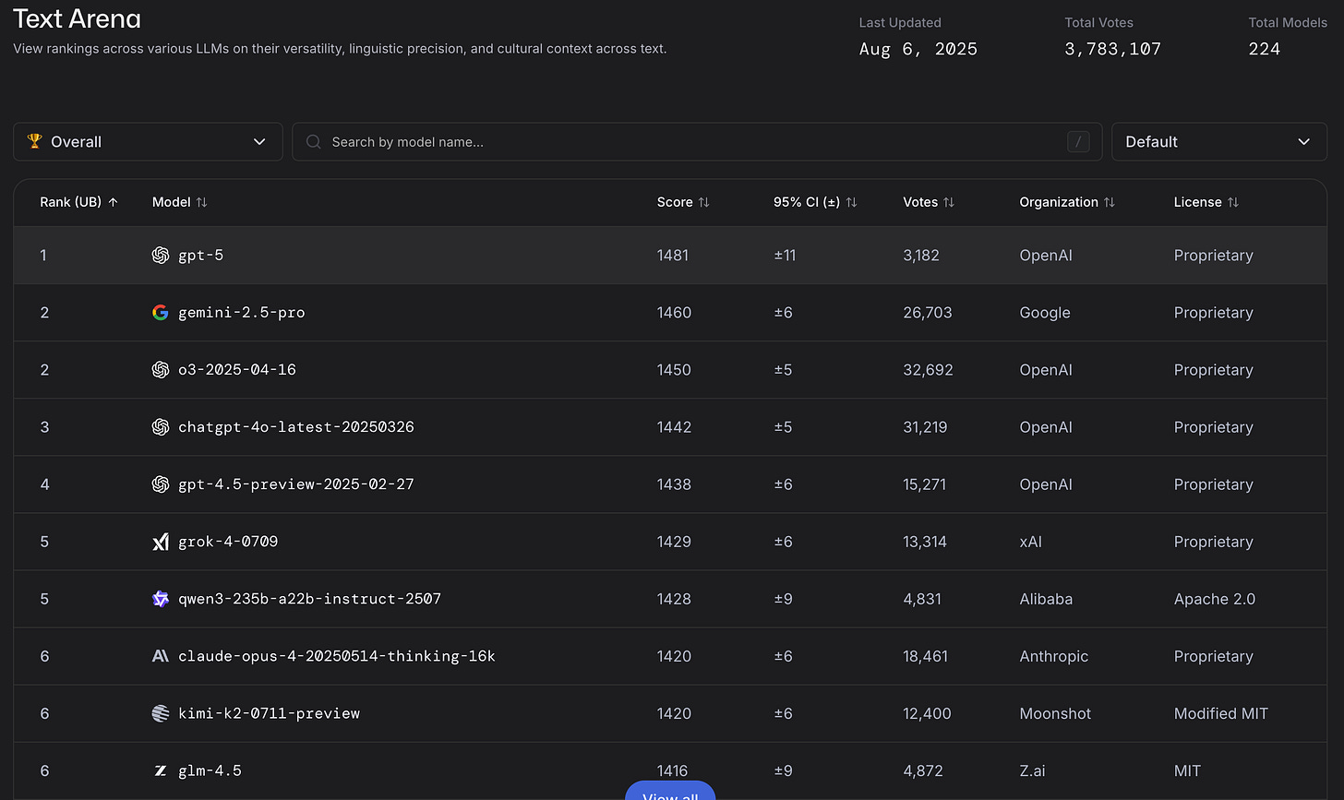
Task: Click the License column header
Action: 1206,202
